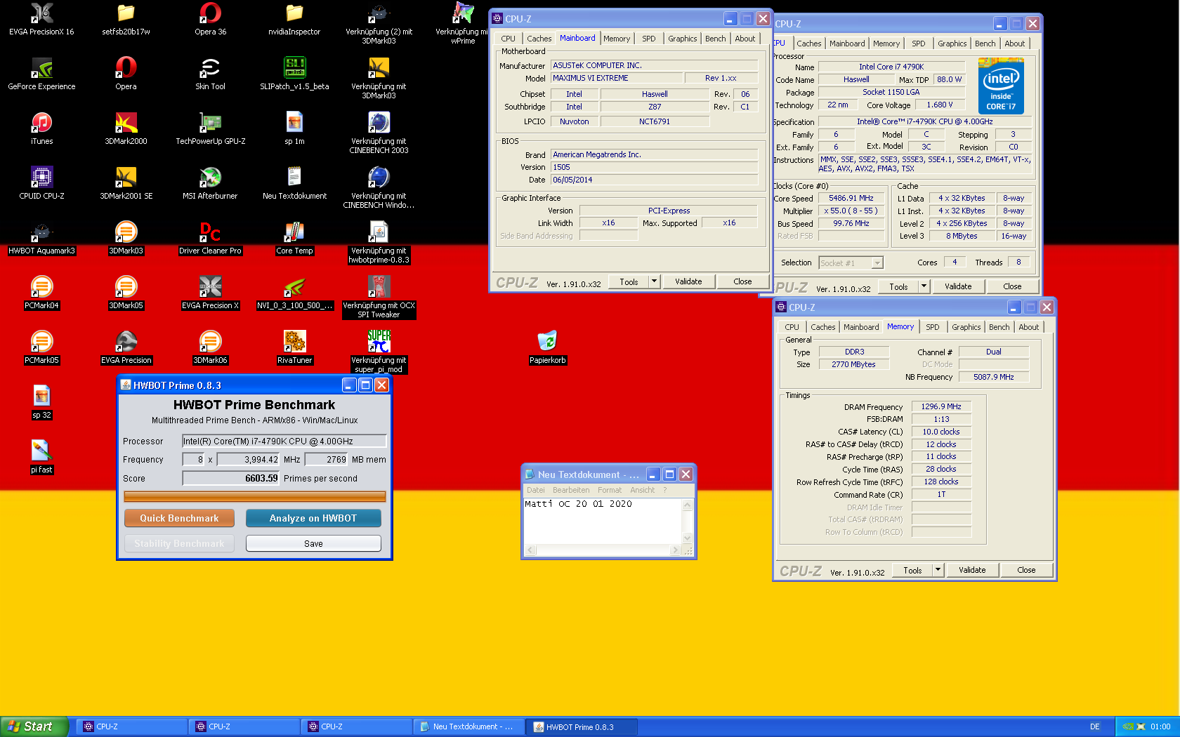Open Graphics tab in Memory CPU-Z window
Screen dimensions: 1180x737
966,327
